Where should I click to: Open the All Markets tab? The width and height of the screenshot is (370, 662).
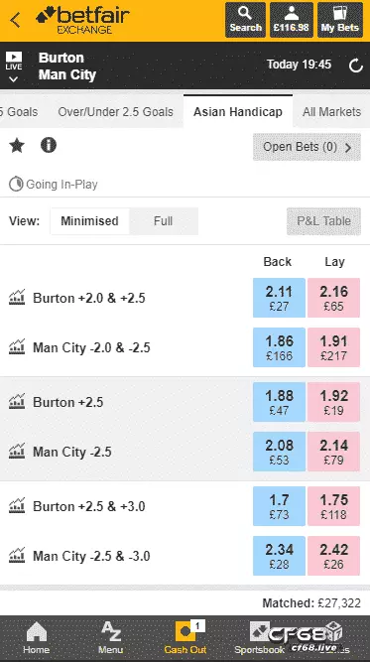331,112
